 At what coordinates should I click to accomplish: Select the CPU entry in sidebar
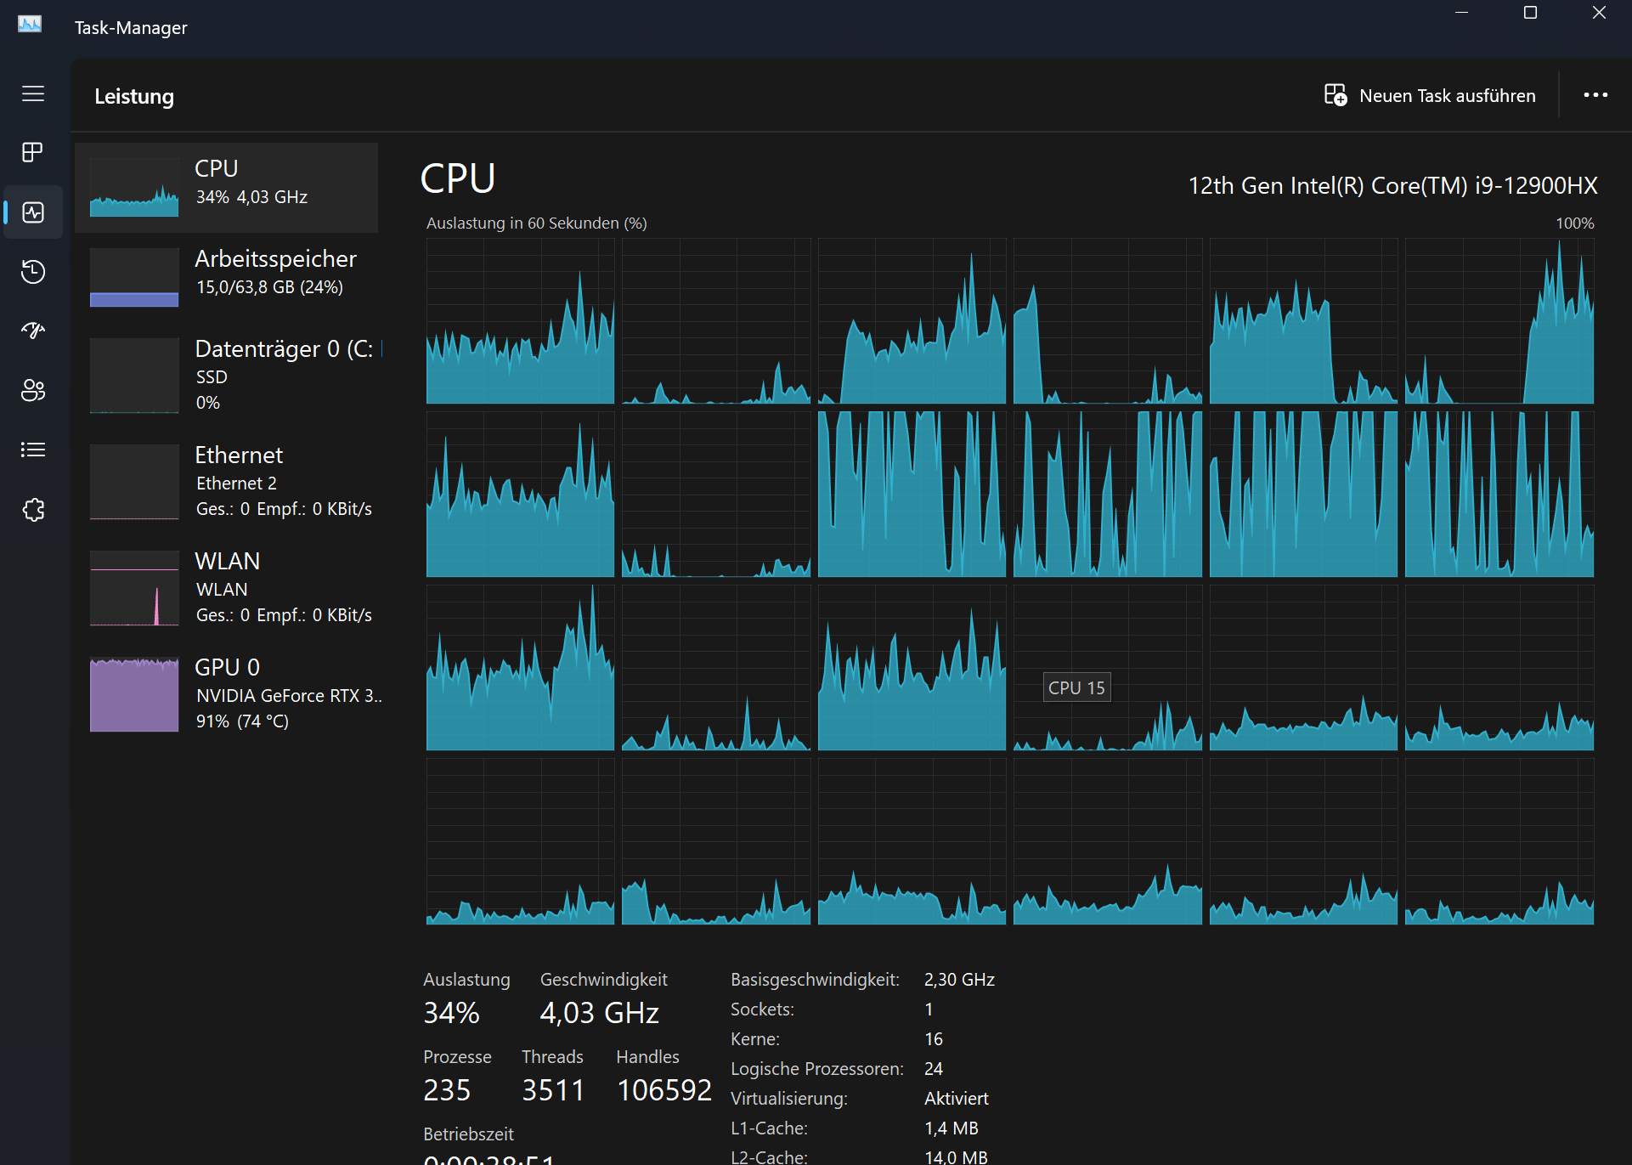(x=226, y=187)
